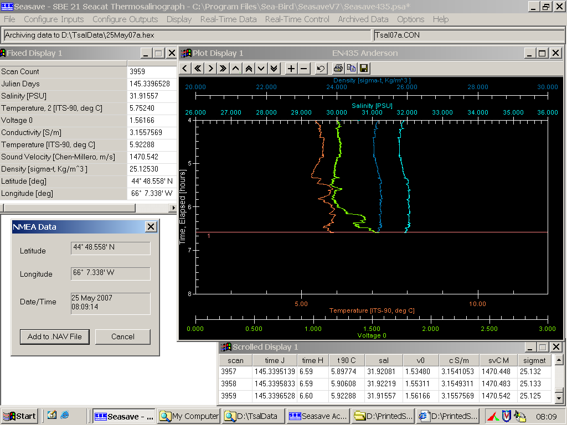Viewport: 567px width, 425px height.
Task: Switch to the D:\TsalData taskbar window
Action: pyautogui.click(x=252, y=416)
